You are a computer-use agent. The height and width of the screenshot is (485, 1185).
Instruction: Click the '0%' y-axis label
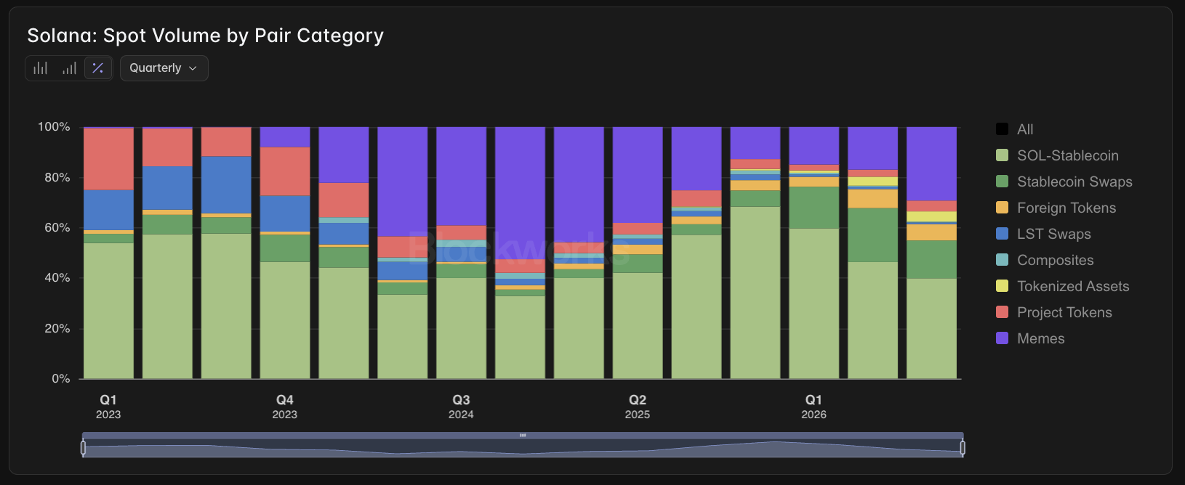(61, 378)
